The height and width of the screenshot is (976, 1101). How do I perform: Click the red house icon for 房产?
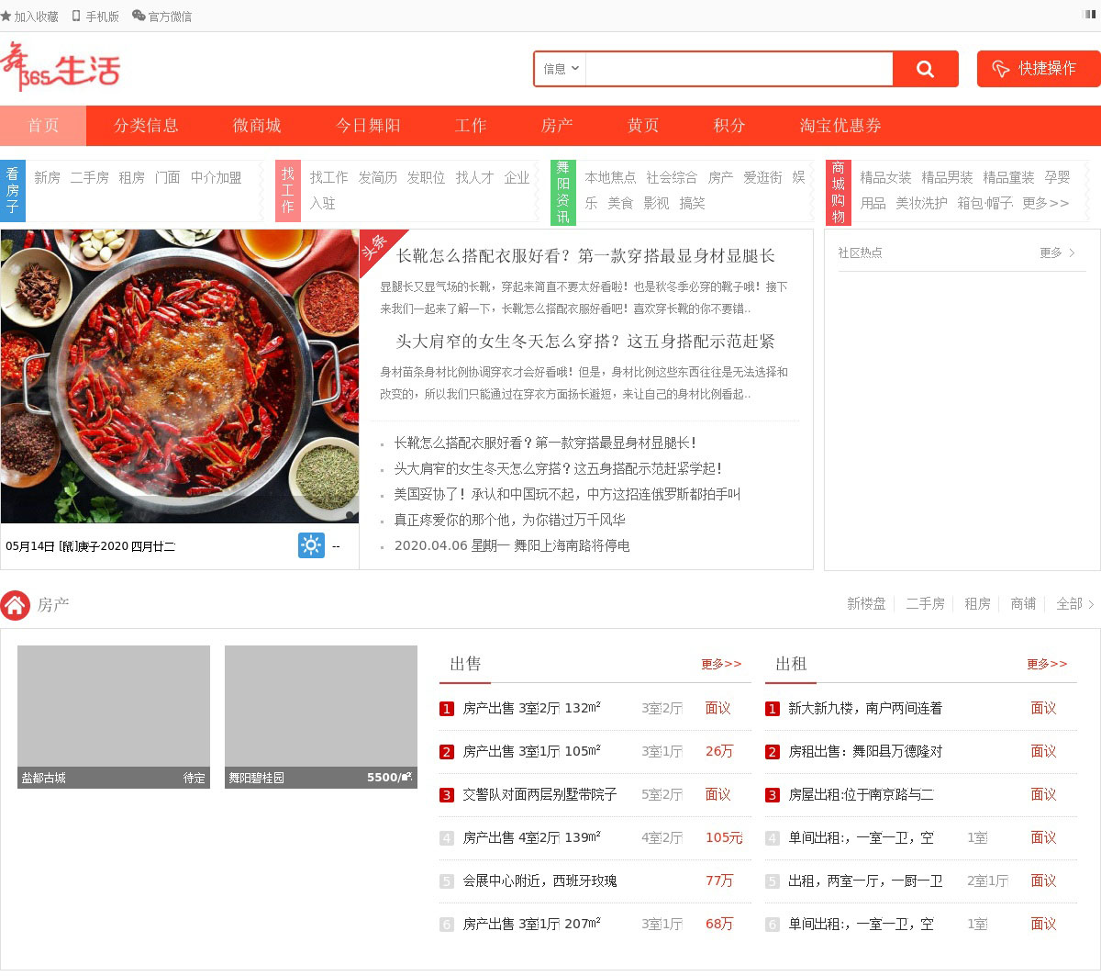pos(15,605)
